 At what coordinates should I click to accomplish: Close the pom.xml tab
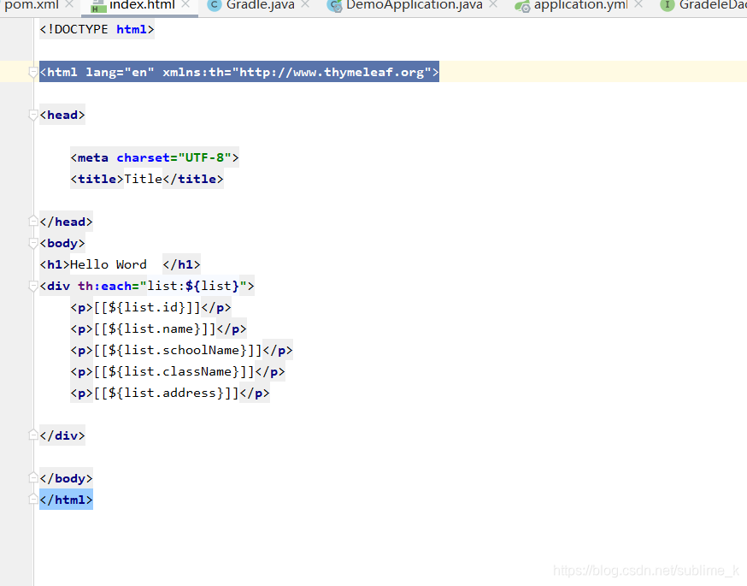69,4
